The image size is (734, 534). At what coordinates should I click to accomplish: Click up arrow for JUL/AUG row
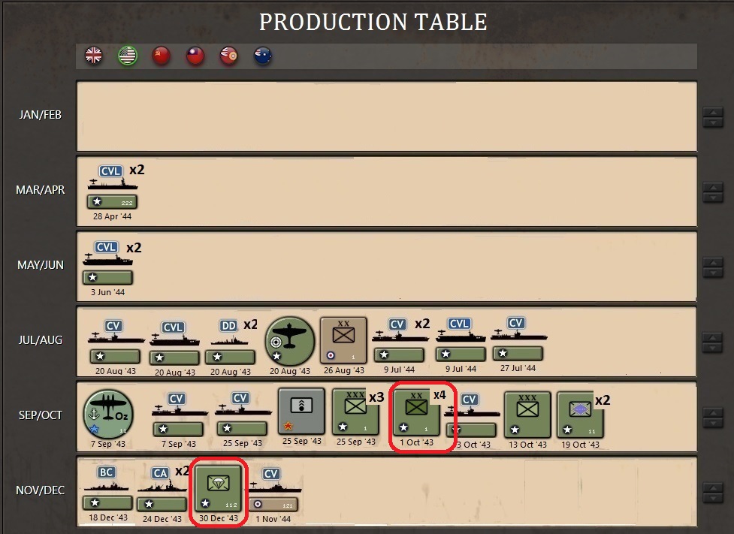click(713, 338)
